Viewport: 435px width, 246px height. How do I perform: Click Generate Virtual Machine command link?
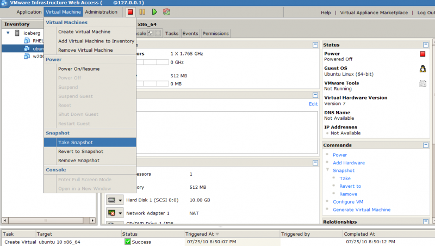[x=362, y=210]
